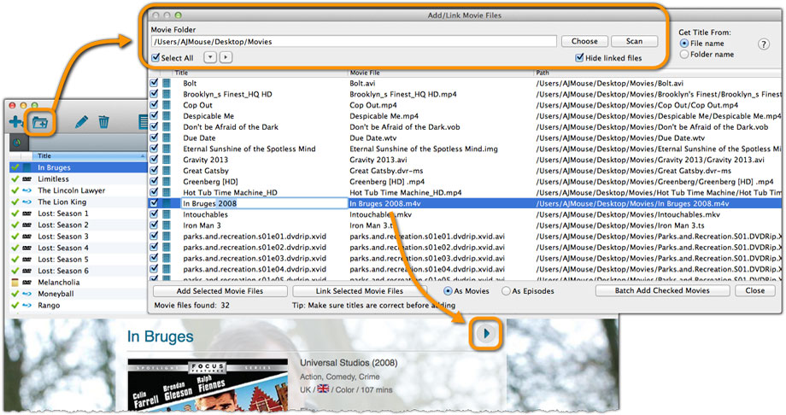Select the As Episodes radio button

coord(506,290)
